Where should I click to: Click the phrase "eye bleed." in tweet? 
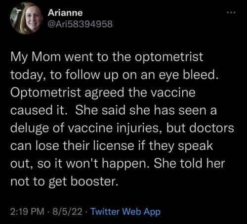click(x=189, y=75)
